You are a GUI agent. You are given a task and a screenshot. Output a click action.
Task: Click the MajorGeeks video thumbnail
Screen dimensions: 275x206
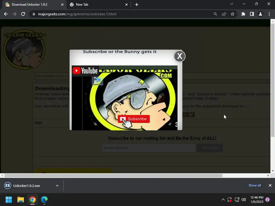pyautogui.click(x=125, y=98)
